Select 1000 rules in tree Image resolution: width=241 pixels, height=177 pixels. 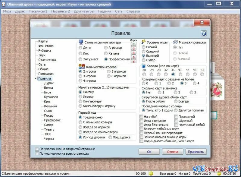coord(48,134)
